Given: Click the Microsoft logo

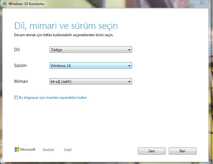Looking at the screenshot, I should 25,150.
